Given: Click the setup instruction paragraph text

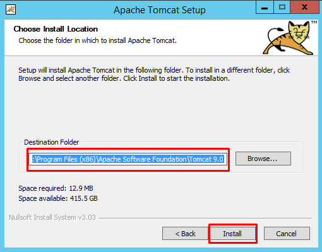Looking at the screenshot, I should coord(154,74).
